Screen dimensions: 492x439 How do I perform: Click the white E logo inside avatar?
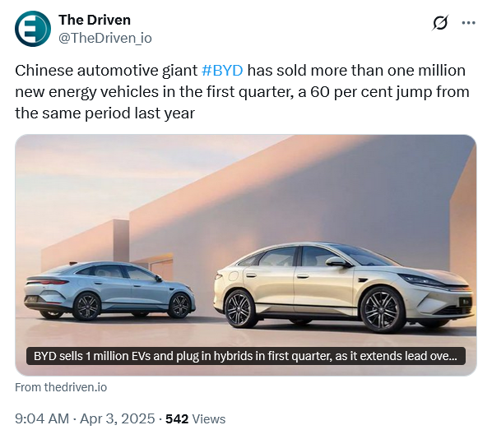(32, 30)
